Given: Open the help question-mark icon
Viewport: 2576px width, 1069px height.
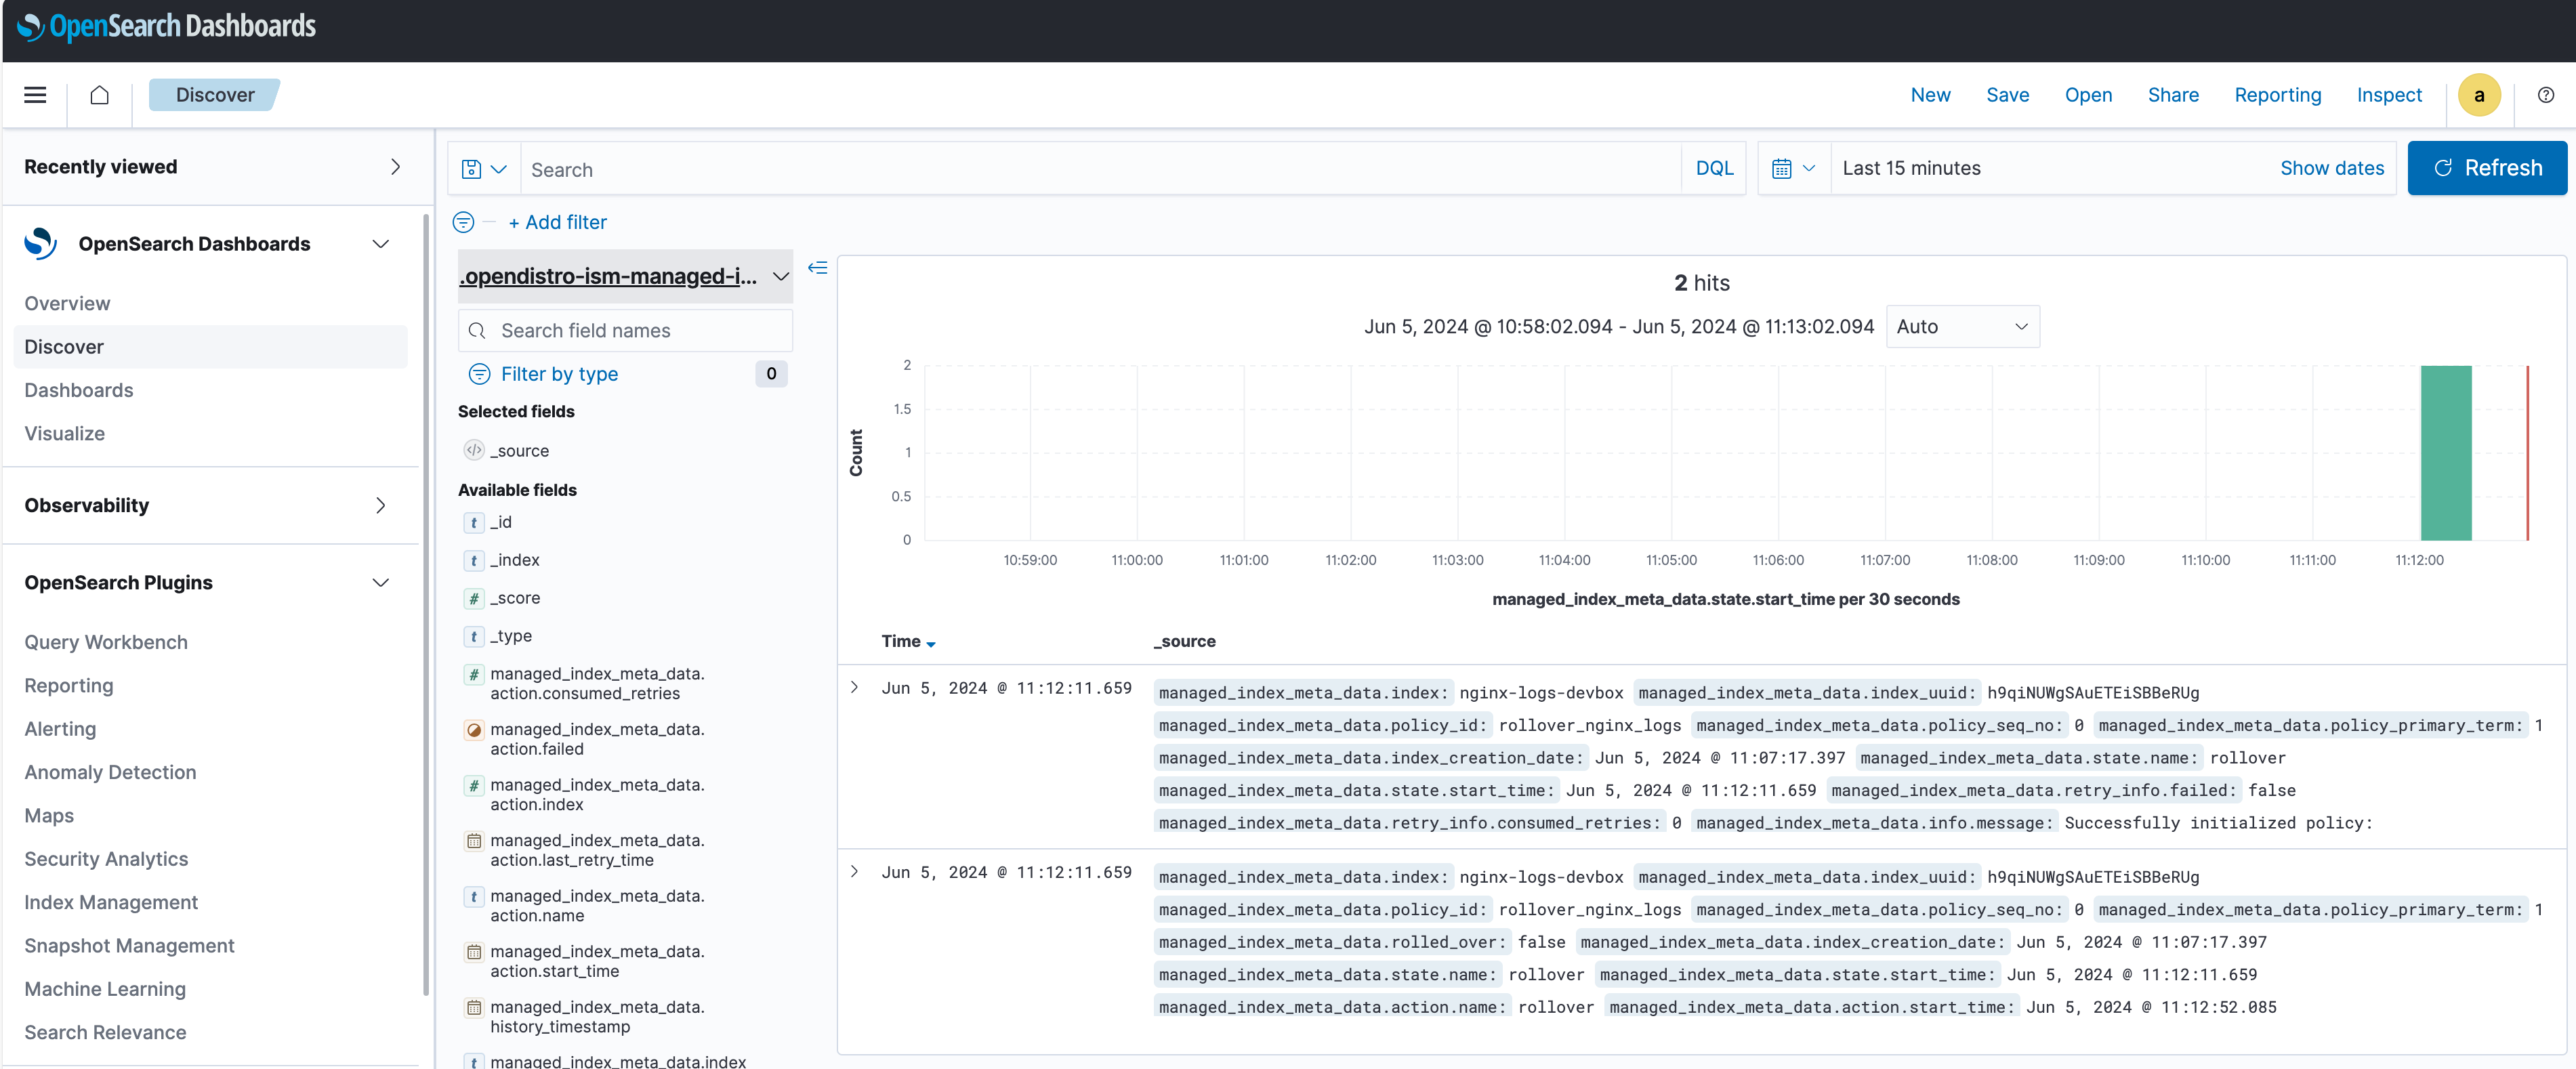Looking at the screenshot, I should 2545,95.
